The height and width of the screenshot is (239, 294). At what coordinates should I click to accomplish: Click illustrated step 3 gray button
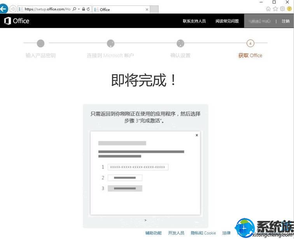click(x=125, y=188)
